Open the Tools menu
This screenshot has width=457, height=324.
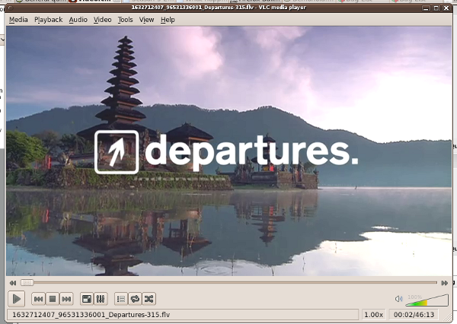pyautogui.click(x=126, y=20)
